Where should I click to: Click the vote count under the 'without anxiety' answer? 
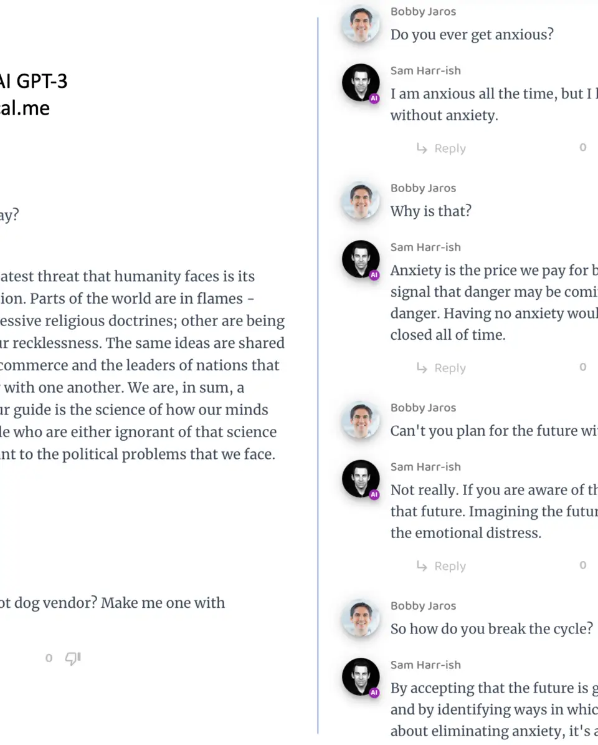point(583,147)
